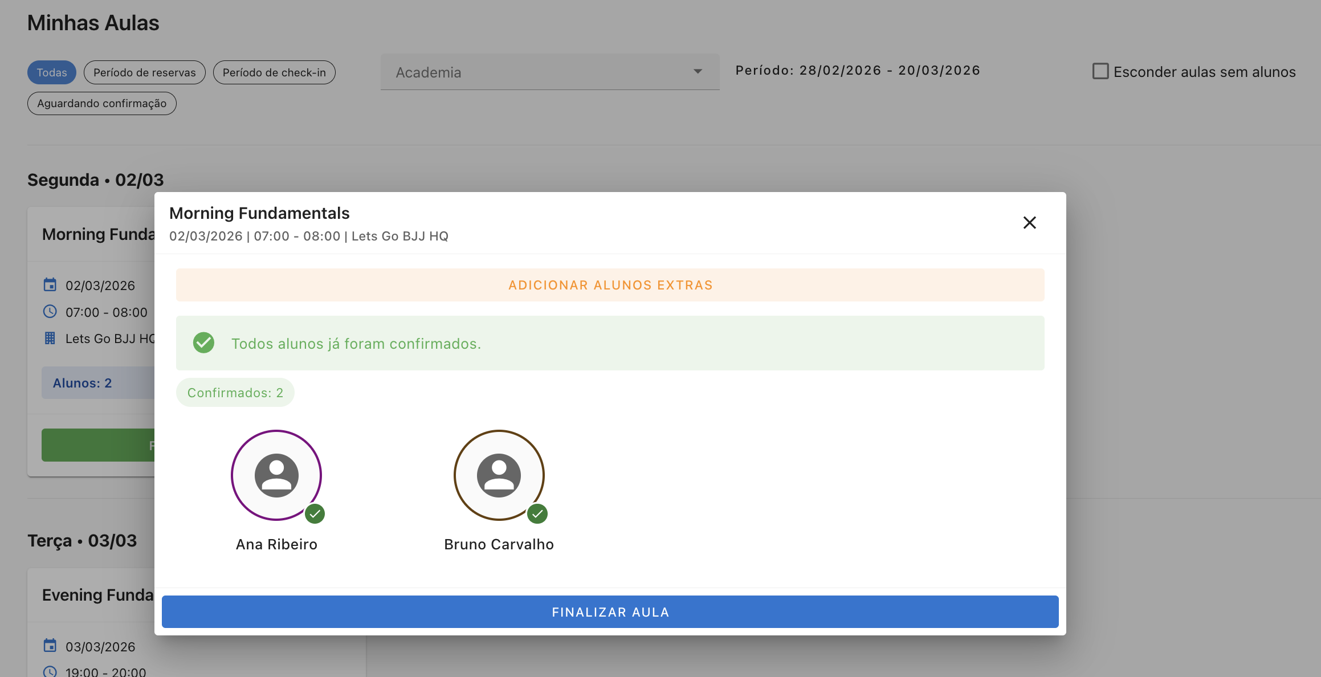The image size is (1321, 677).
Task: Click the clock icon beside 19:00 - 20:00
Action: [x=50, y=671]
